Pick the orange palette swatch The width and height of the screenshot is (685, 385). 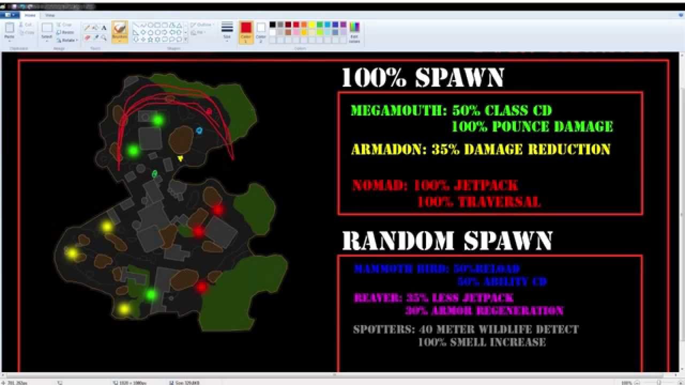coord(304,25)
